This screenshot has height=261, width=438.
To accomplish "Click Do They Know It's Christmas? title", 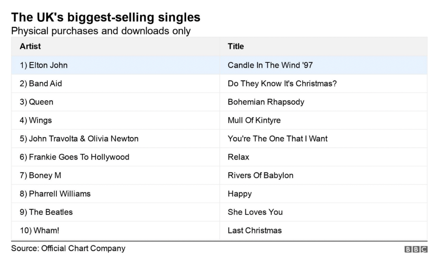I will pyautogui.click(x=282, y=83).
